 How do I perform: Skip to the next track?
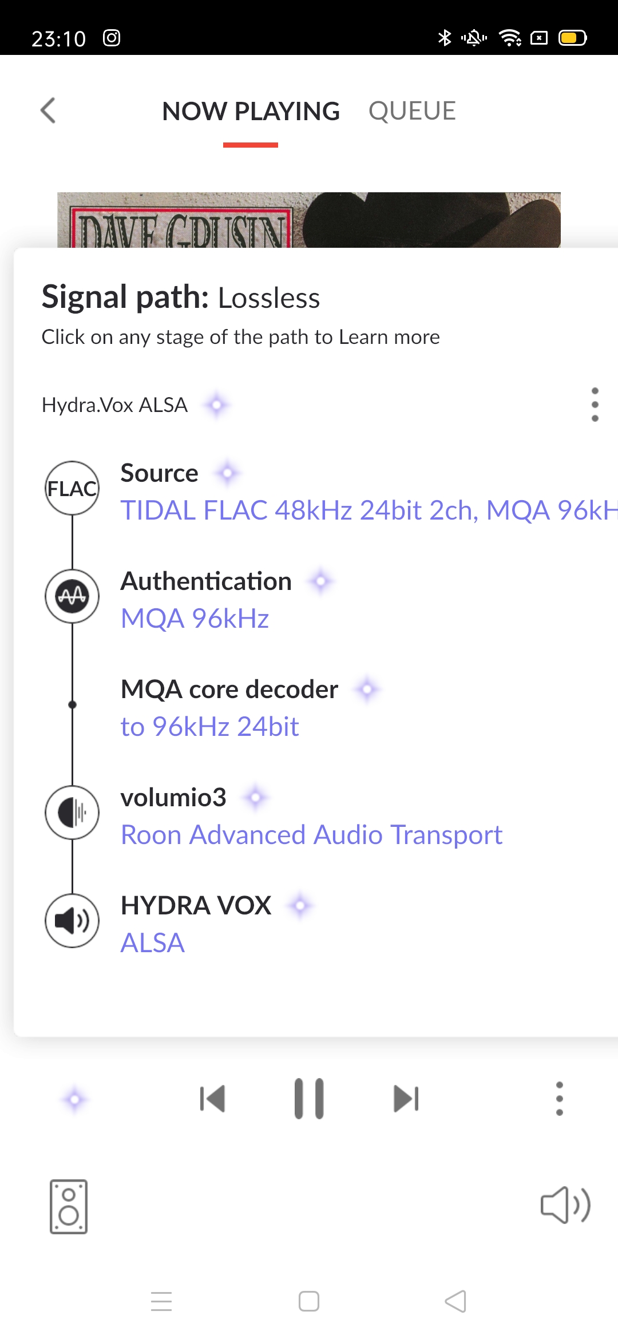(406, 1099)
